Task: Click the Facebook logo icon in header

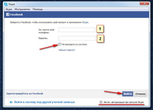Action: coord(8,15)
